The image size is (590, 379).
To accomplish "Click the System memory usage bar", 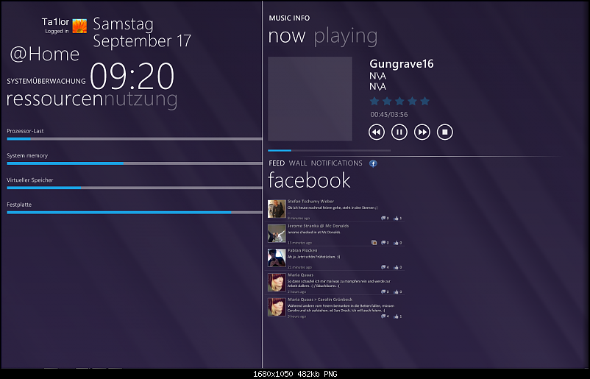I will point(135,163).
